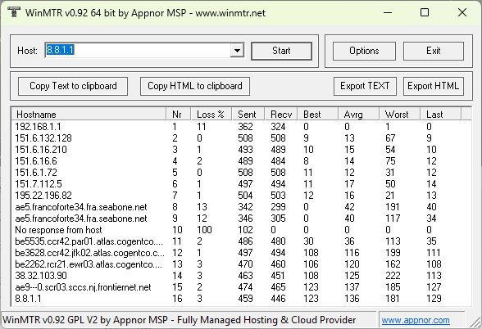482x329 pixels.
Task: Select the No response from host row
Action: pyautogui.click(x=241, y=230)
